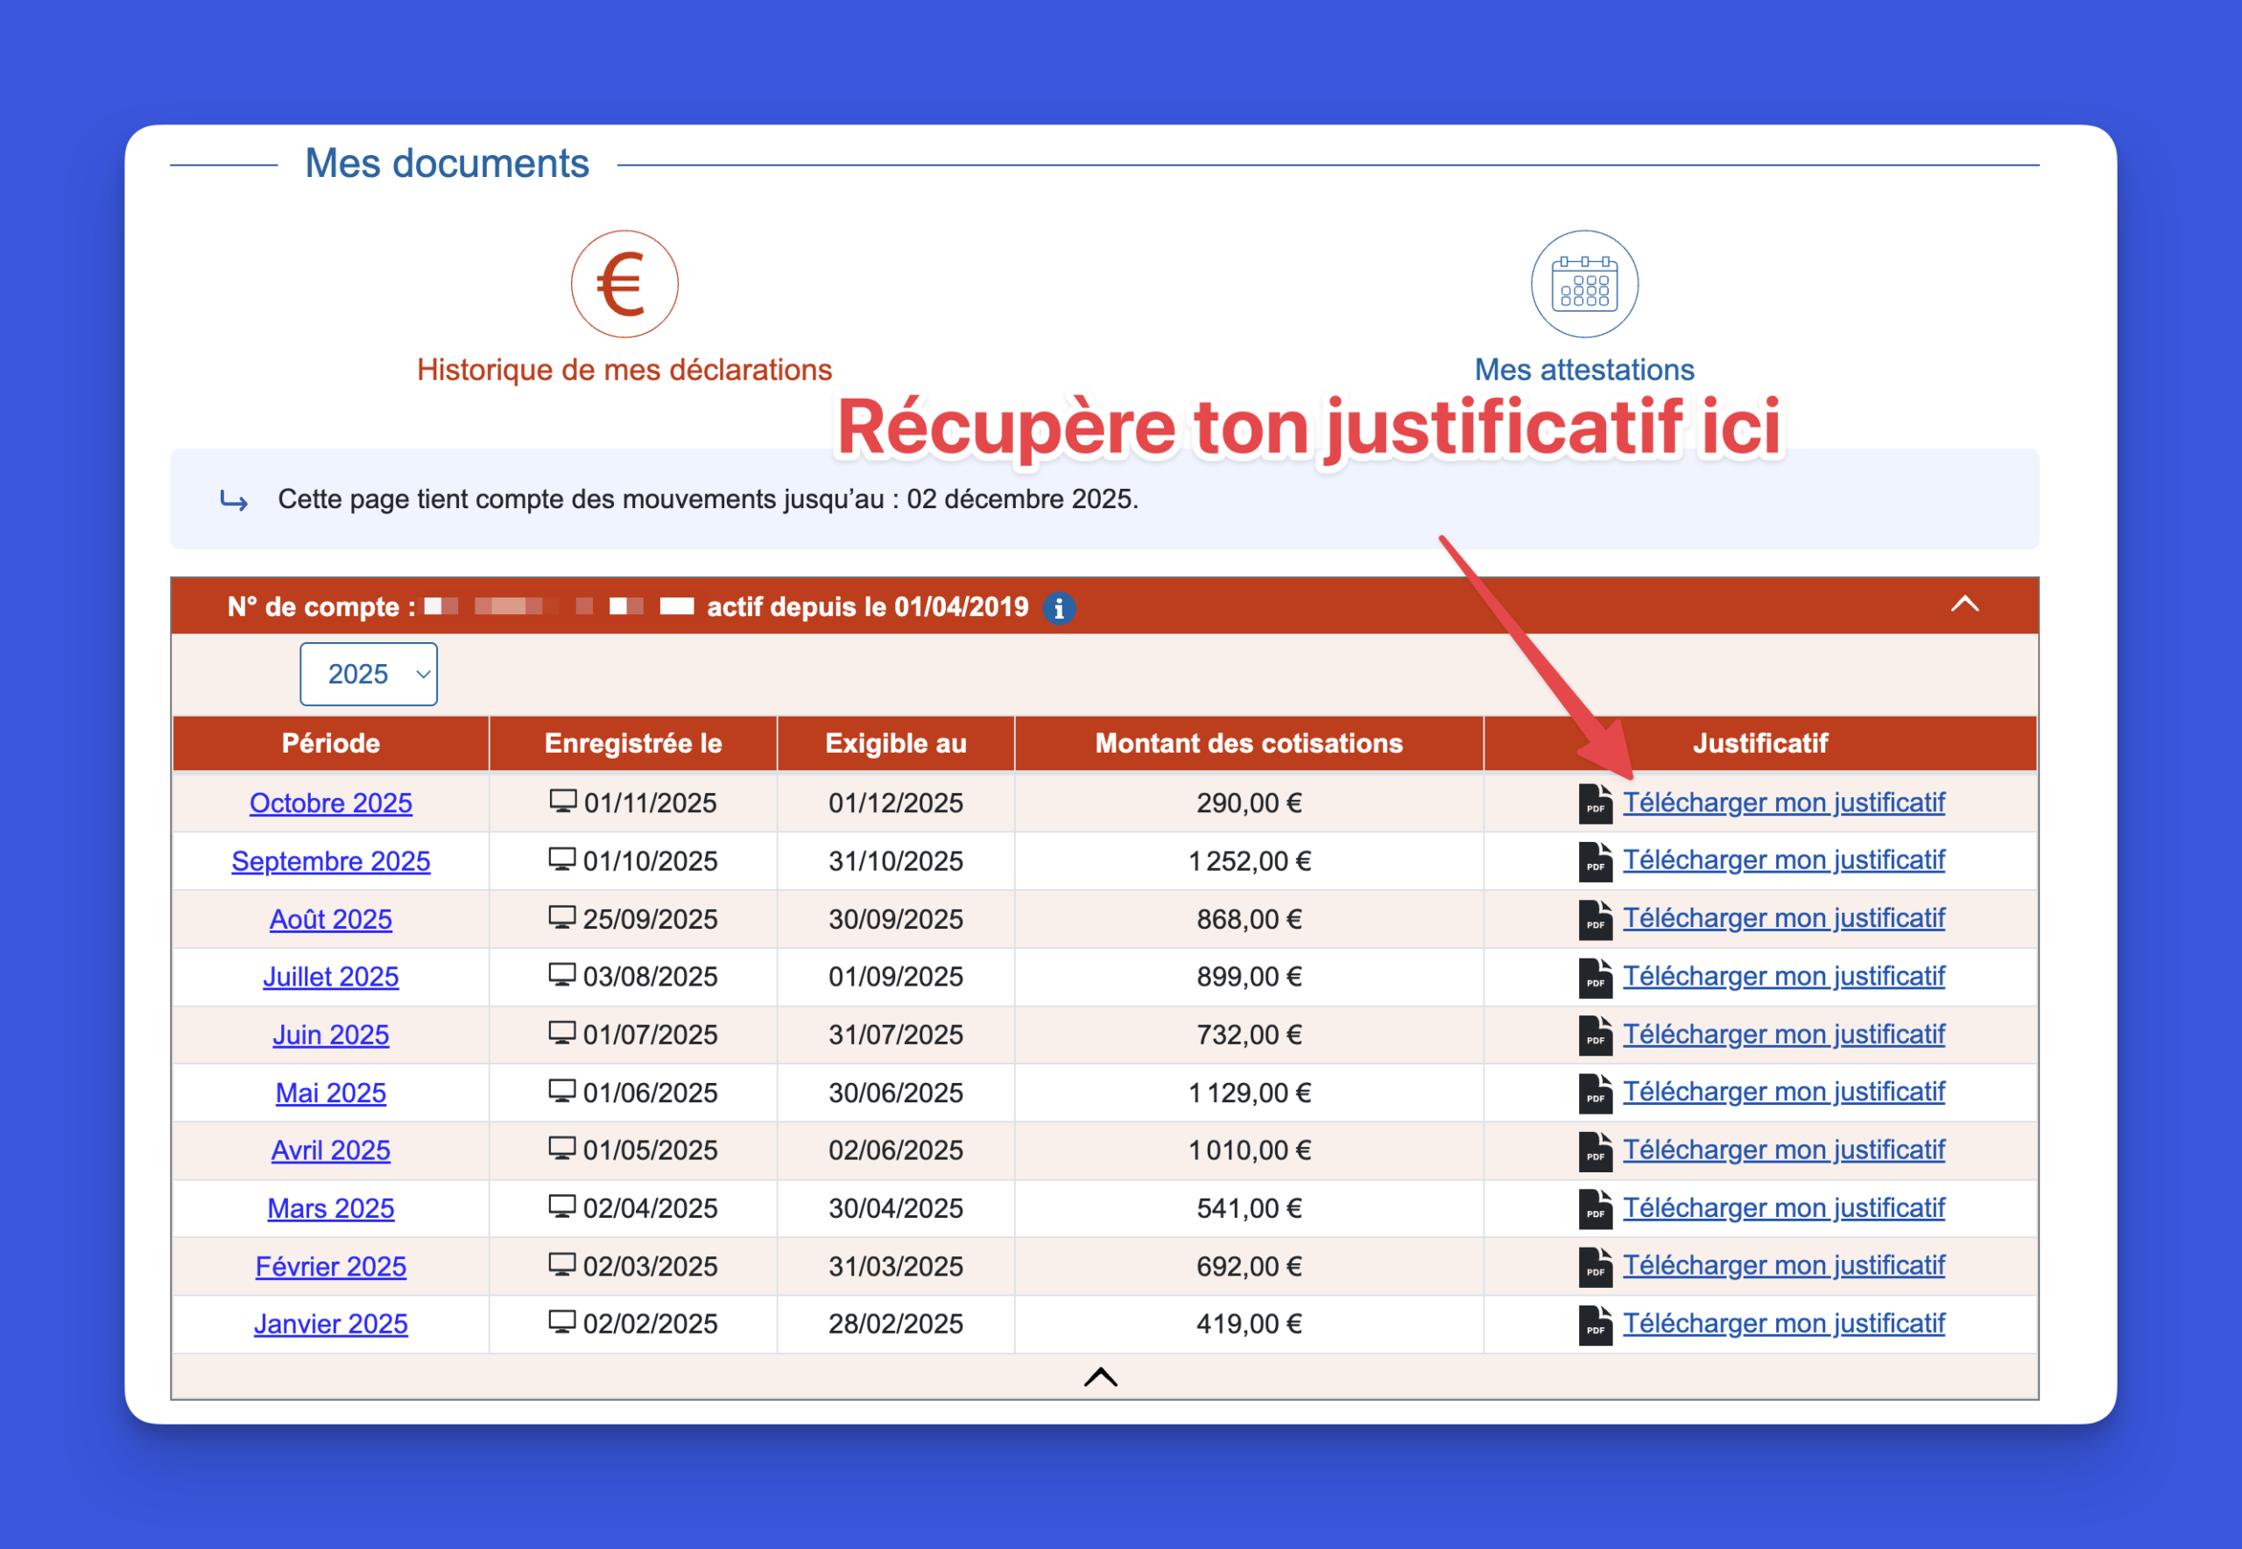
Task: Click the PDF icon in Octobre 2025 row
Action: (x=1595, y=803)
